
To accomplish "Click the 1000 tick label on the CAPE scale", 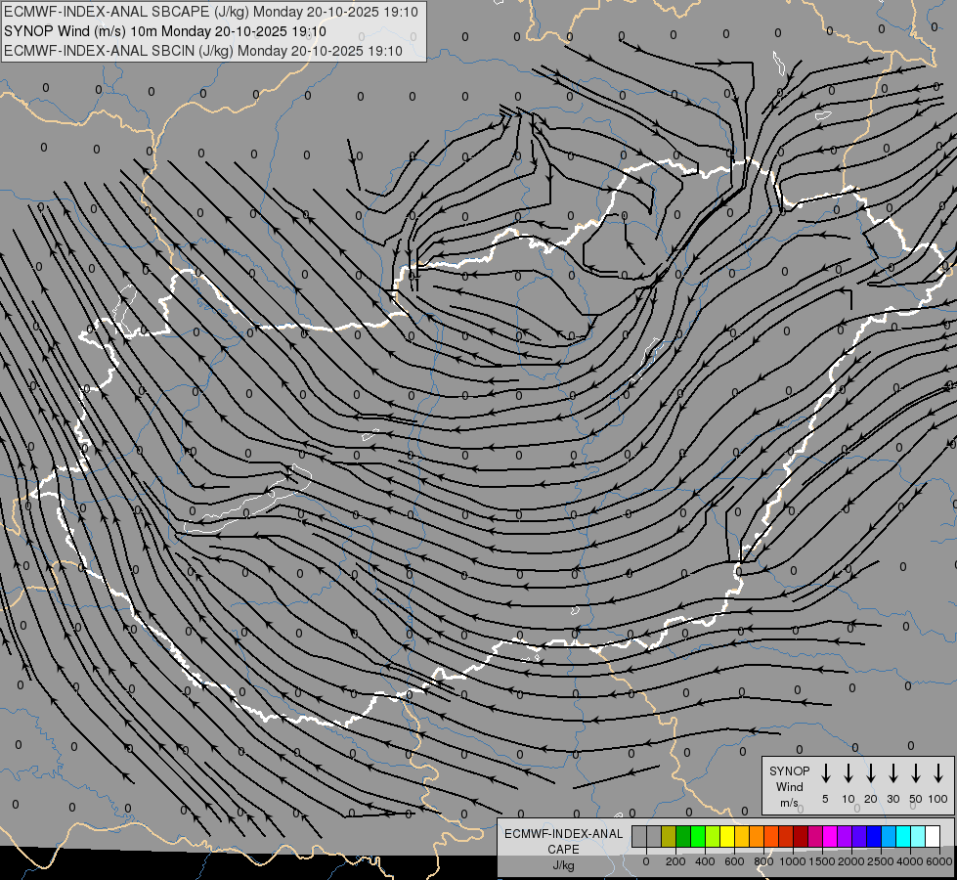I will [793, 861].
